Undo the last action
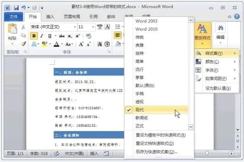Image resolution: width=244 pixels, height=162 pixels. (x=24, y=8)
